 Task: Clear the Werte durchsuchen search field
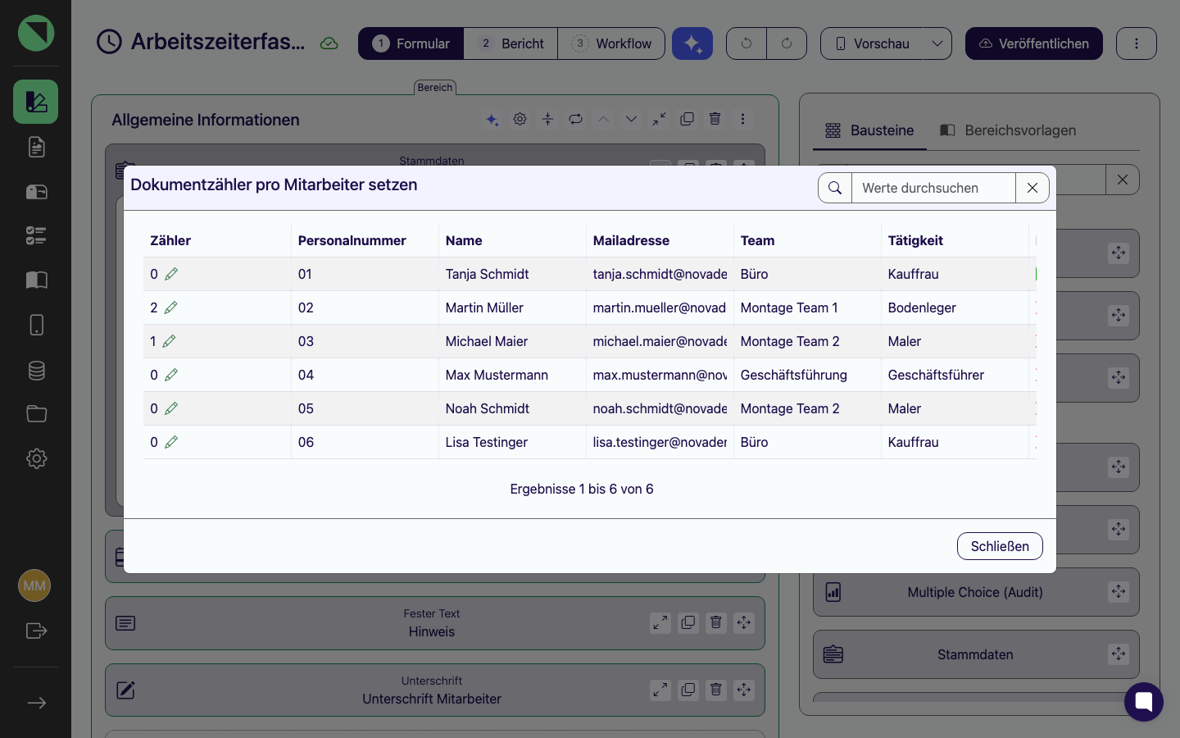point(1032,188)
